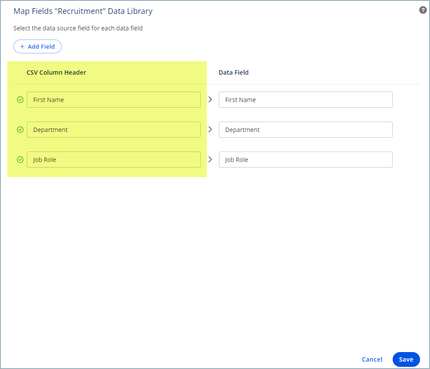The height and width of the screenshot is (369, 430).
Task: Focus the First Name data field input
Action: click(305, 100)
